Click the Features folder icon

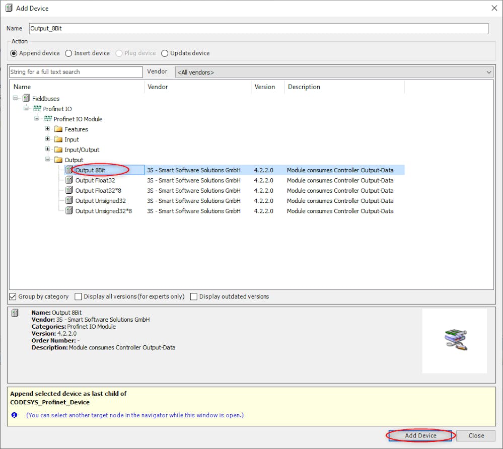point(58,129)
